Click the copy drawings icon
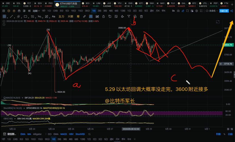235x142 pixels. pos(110,16)
